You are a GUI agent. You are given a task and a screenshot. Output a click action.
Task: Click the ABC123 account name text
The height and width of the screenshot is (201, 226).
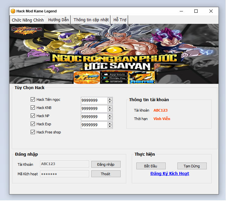(160, 110)
